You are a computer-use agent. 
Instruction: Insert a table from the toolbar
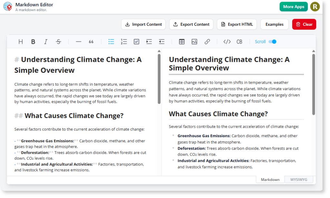coord(182,42)
